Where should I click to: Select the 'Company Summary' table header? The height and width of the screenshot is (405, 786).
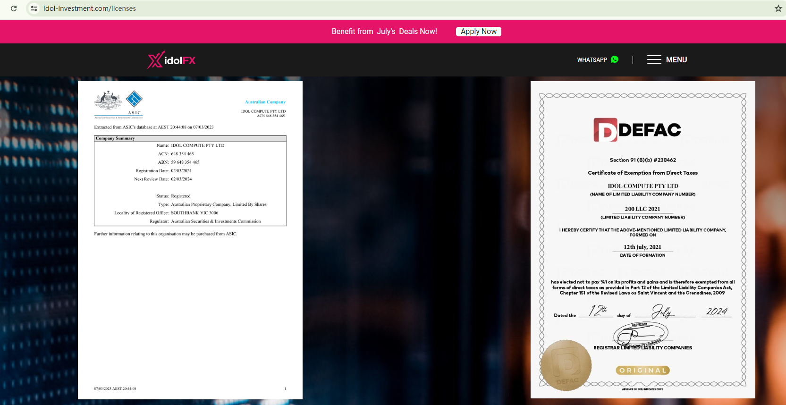pyautogui.click(x=190, y=138)
